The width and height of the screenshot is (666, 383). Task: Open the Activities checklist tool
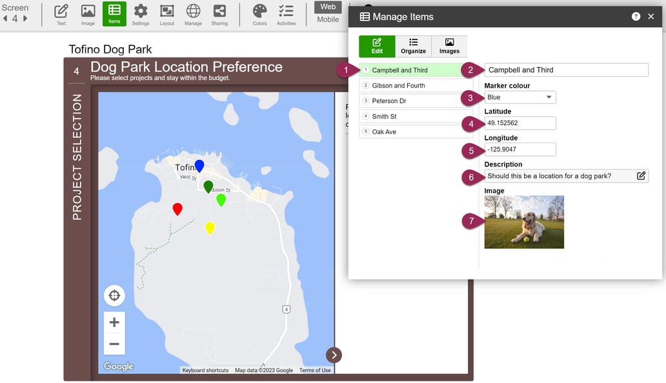coord(286,14)
